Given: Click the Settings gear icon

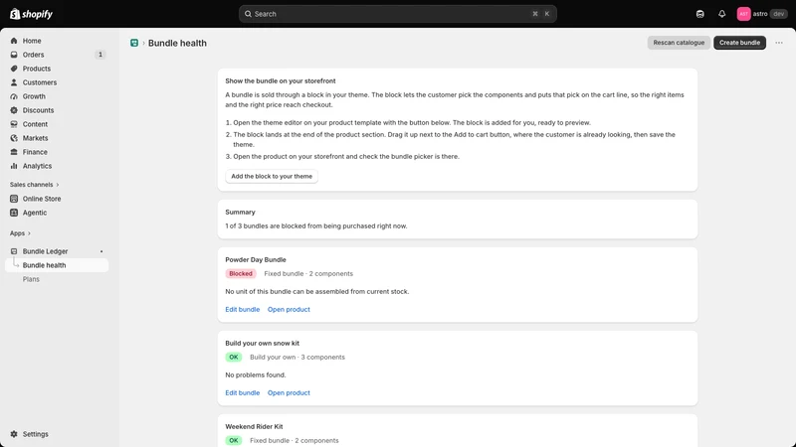Looking at the screenshot, I should 14,434.
